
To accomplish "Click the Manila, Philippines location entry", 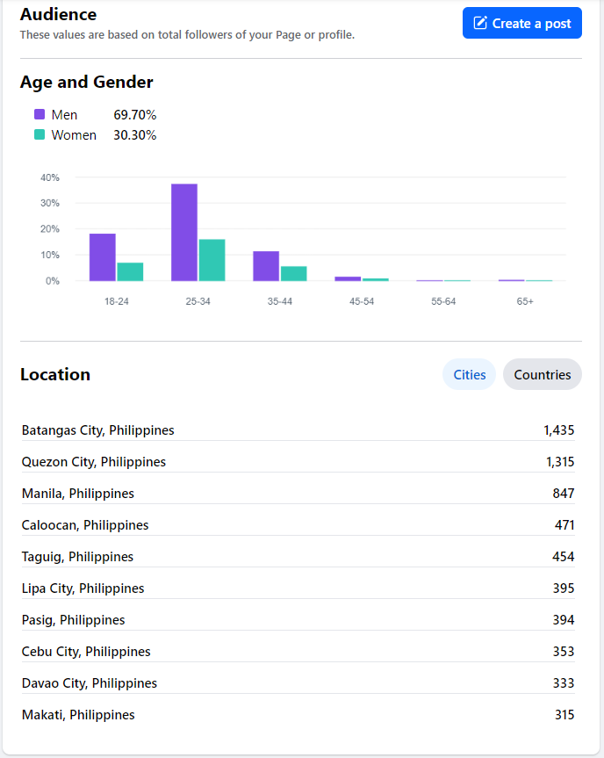I will [78, 494].
